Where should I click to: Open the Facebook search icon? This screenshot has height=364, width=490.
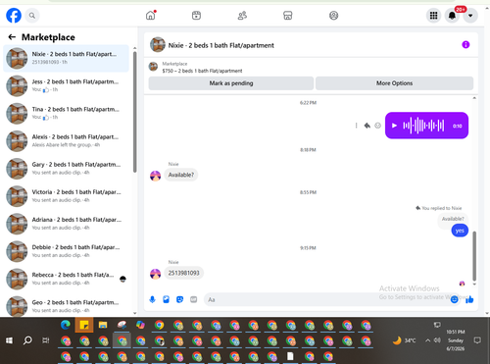pyautogui.click(x=32, y=16)
